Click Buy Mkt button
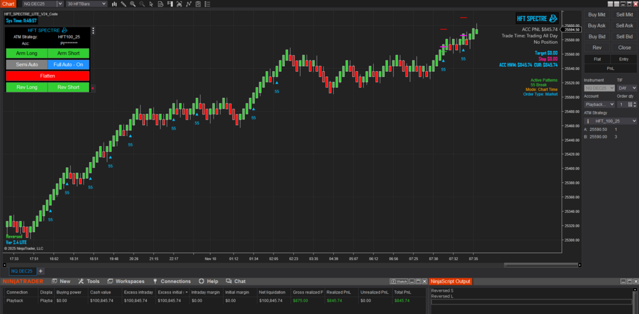Viewport: 639px width, 314px height. coord(597,15)
